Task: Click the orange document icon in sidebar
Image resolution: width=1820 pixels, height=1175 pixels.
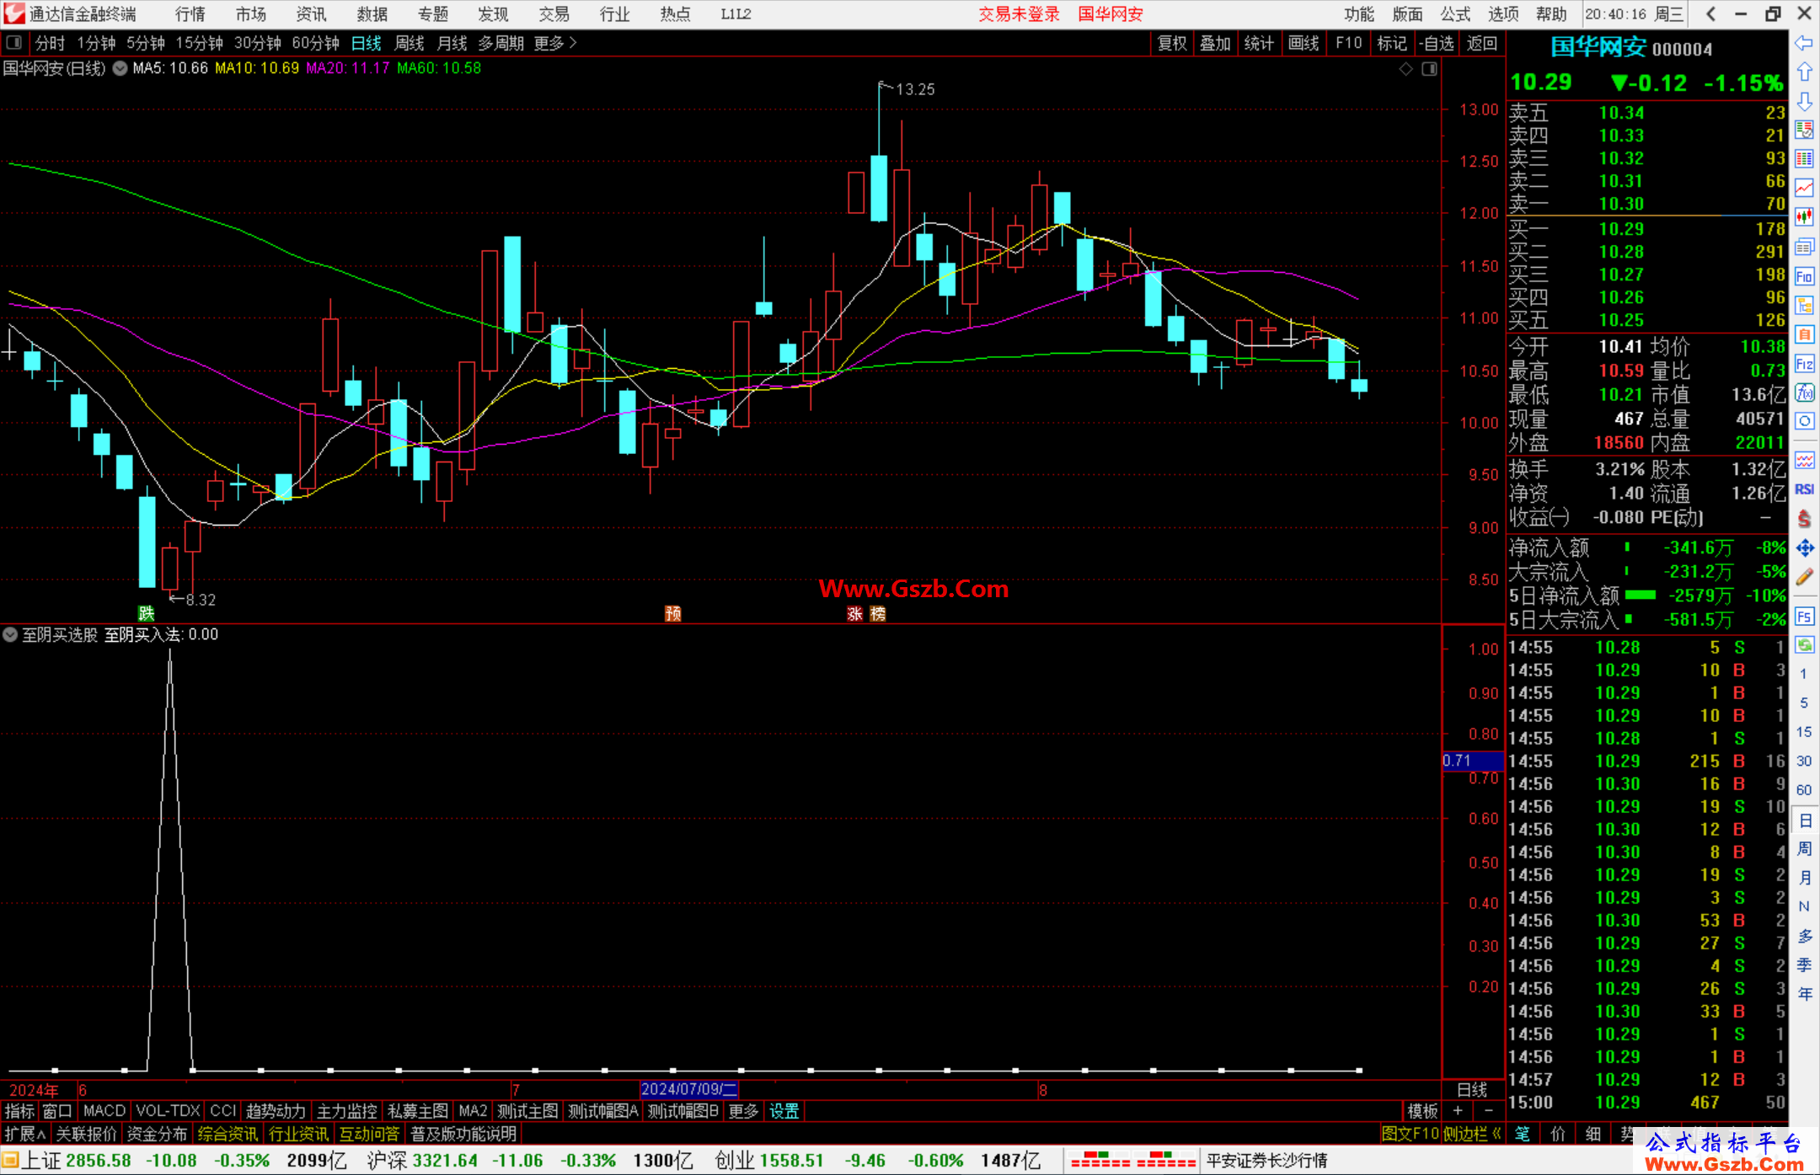Action: point(1804,334)
